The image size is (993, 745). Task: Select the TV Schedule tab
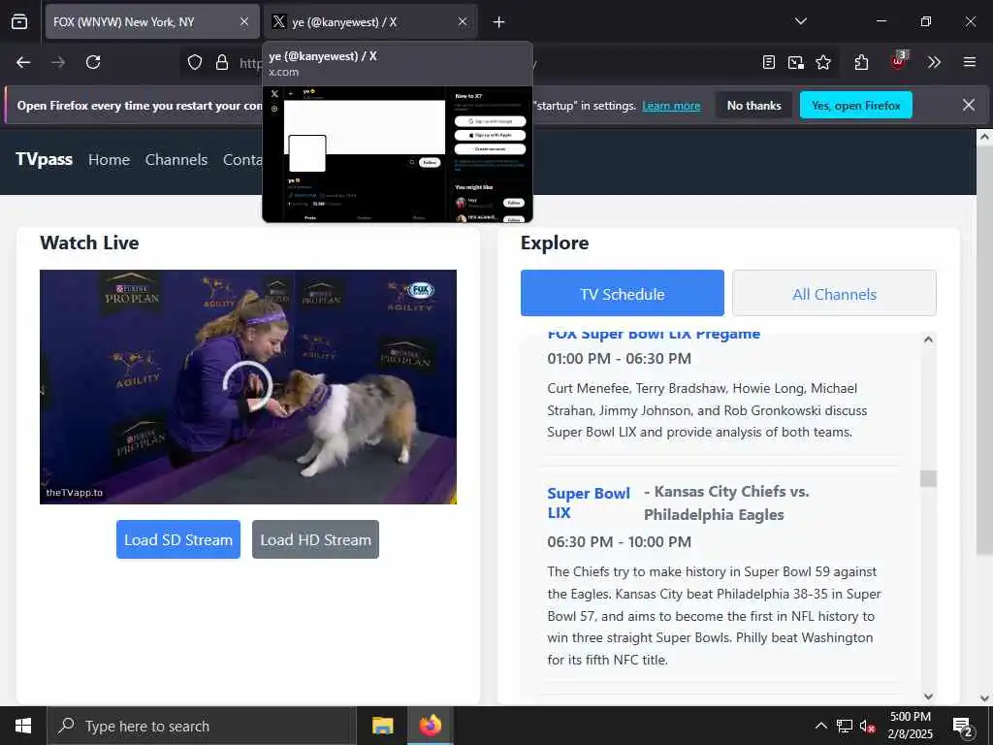coord(622,293)
